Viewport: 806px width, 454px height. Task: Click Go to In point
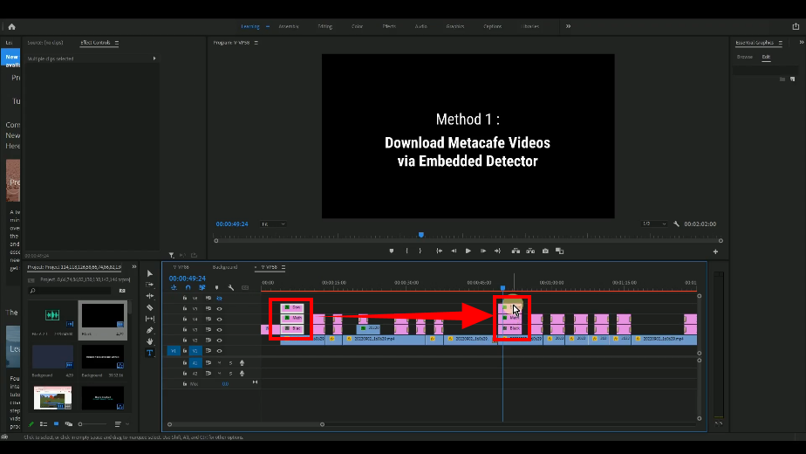click(x=439, y=251)
